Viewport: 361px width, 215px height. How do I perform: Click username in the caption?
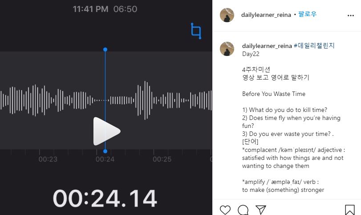coord(267,46)
